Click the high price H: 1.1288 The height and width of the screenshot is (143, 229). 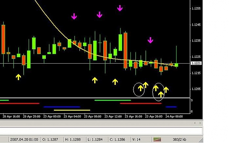73,139
